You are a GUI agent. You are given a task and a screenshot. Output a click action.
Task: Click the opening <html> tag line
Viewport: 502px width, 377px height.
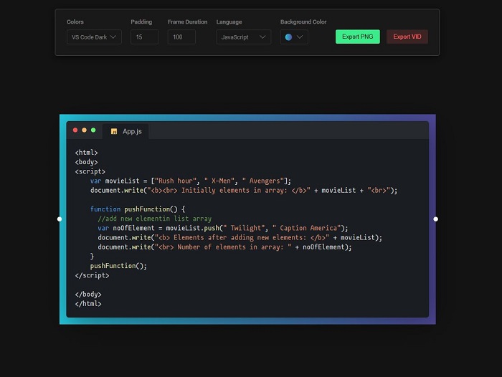86,152
